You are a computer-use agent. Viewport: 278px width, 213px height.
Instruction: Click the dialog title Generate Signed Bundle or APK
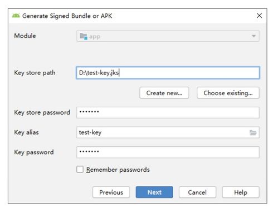(67, 16)
